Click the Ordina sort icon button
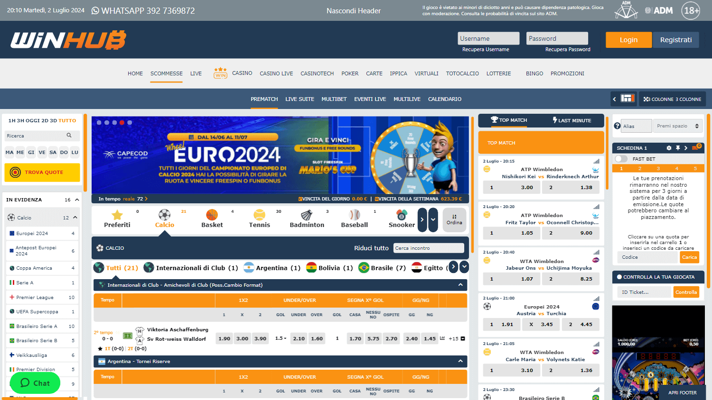The image size is (712, 400). 454,220
